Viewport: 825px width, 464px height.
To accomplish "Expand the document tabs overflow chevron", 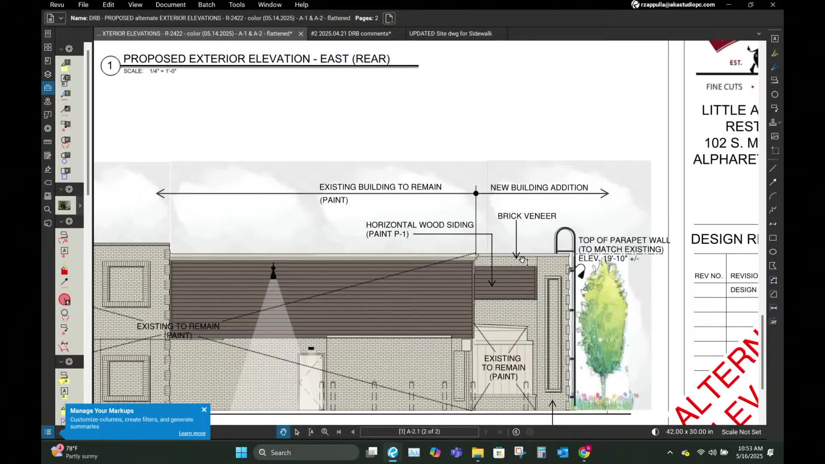I will pos(759,34).
